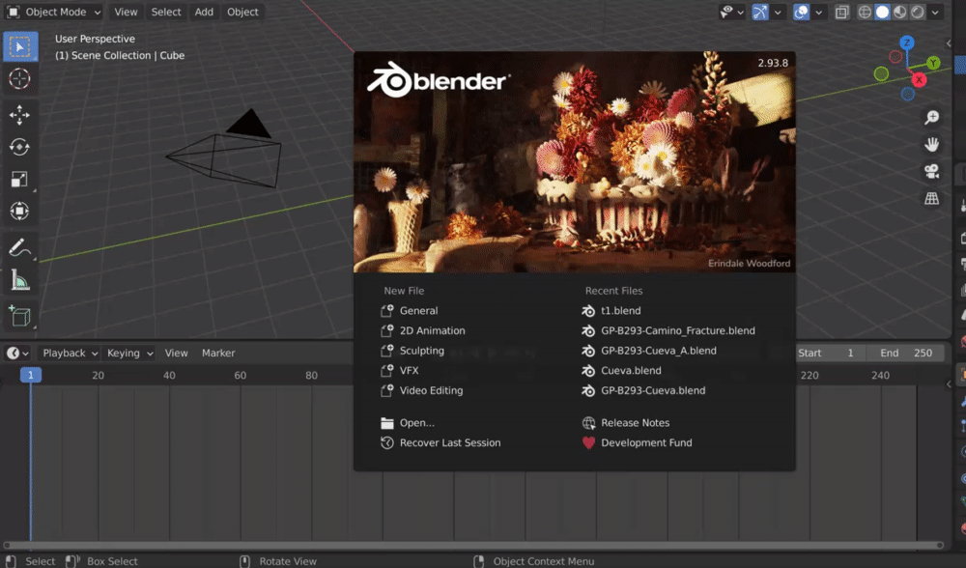The image size is (966, 568).
Task: Expand the viewport sidebar arrow
Action: [x=949, y=43]
